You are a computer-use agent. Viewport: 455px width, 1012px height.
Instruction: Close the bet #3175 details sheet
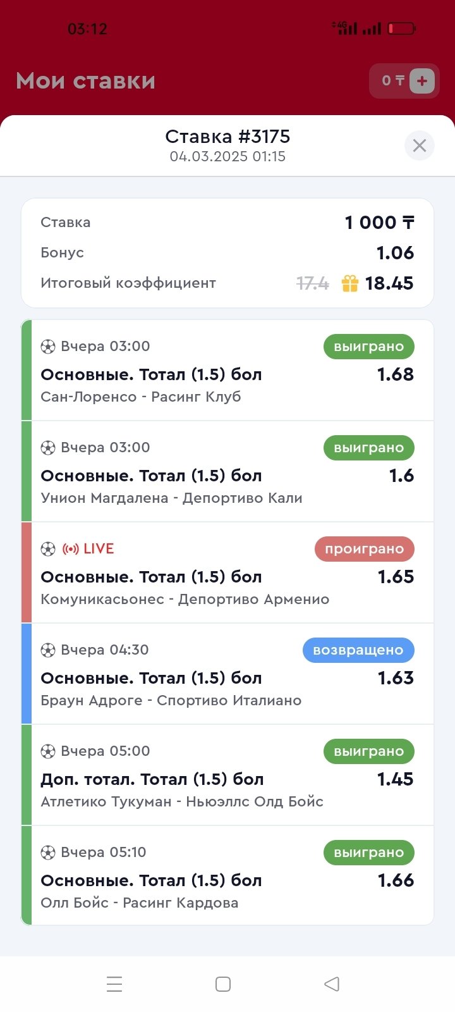[x=419, y=146]
